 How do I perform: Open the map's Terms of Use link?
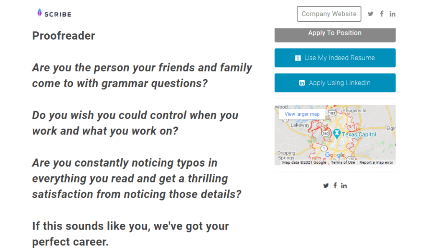343,162
